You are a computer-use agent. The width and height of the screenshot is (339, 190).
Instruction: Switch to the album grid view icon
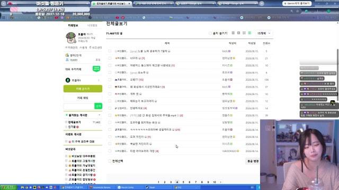click(244, 33)
